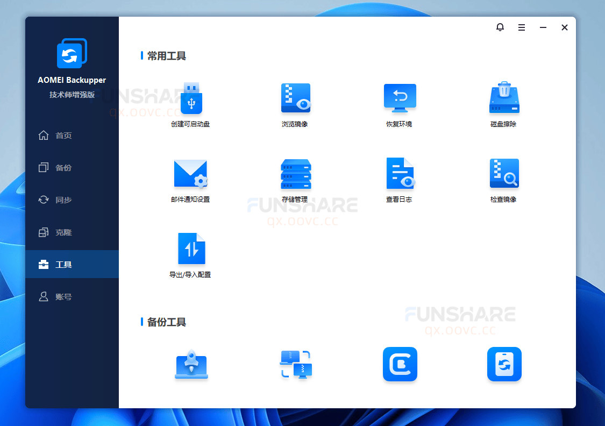Click the blue C app backup tool icon
This screenshot has width=605, height=426.
(400, 364)
